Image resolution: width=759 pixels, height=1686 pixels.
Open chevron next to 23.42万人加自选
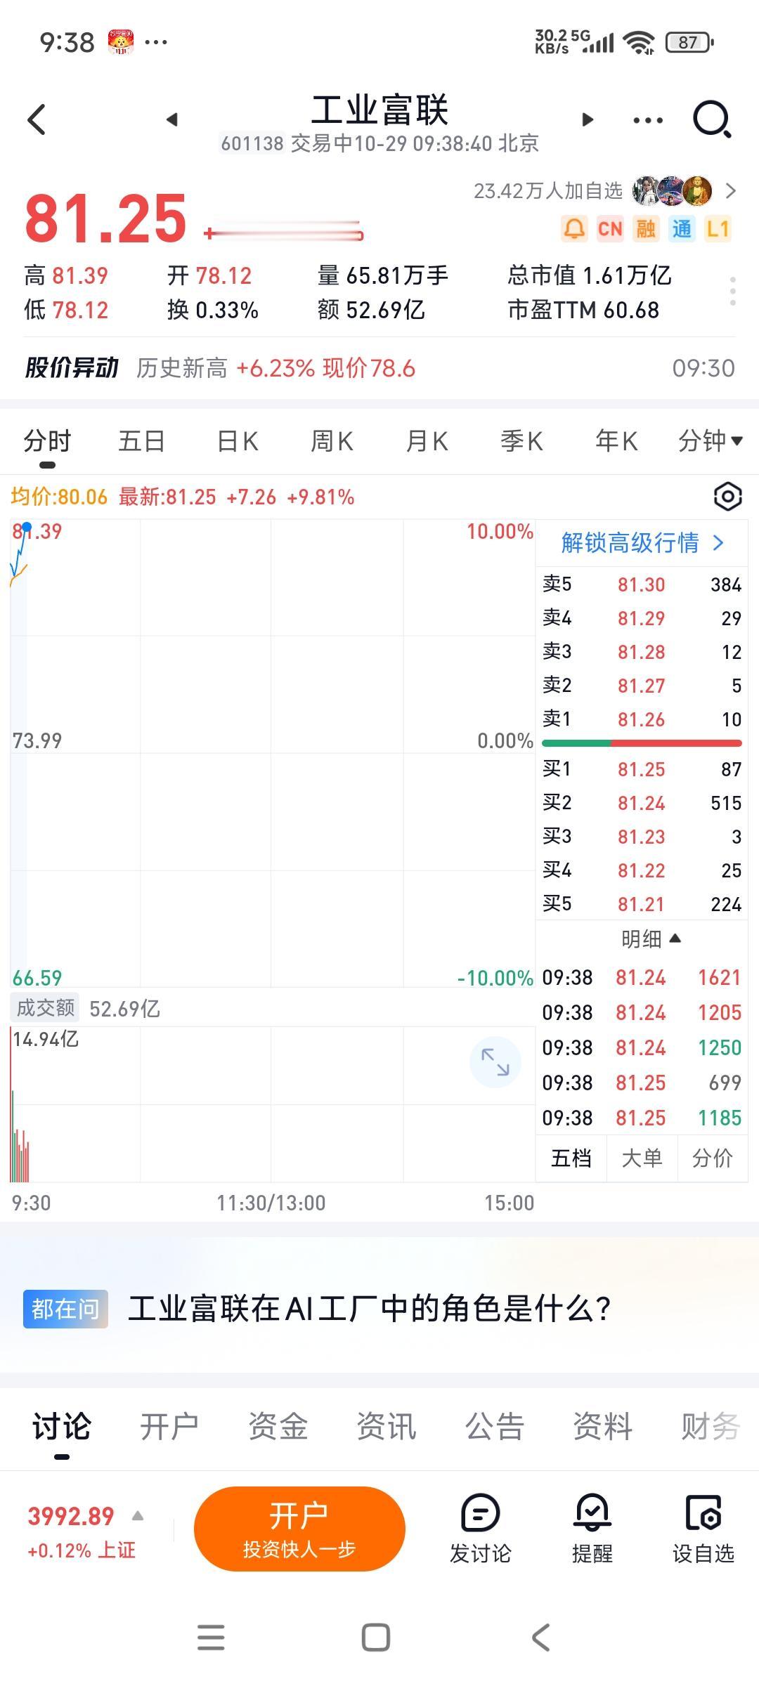pos(730,190)
